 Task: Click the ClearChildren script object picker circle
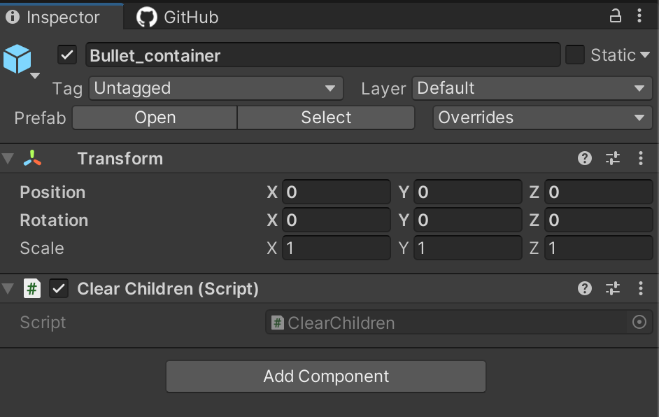click(639, 323)
